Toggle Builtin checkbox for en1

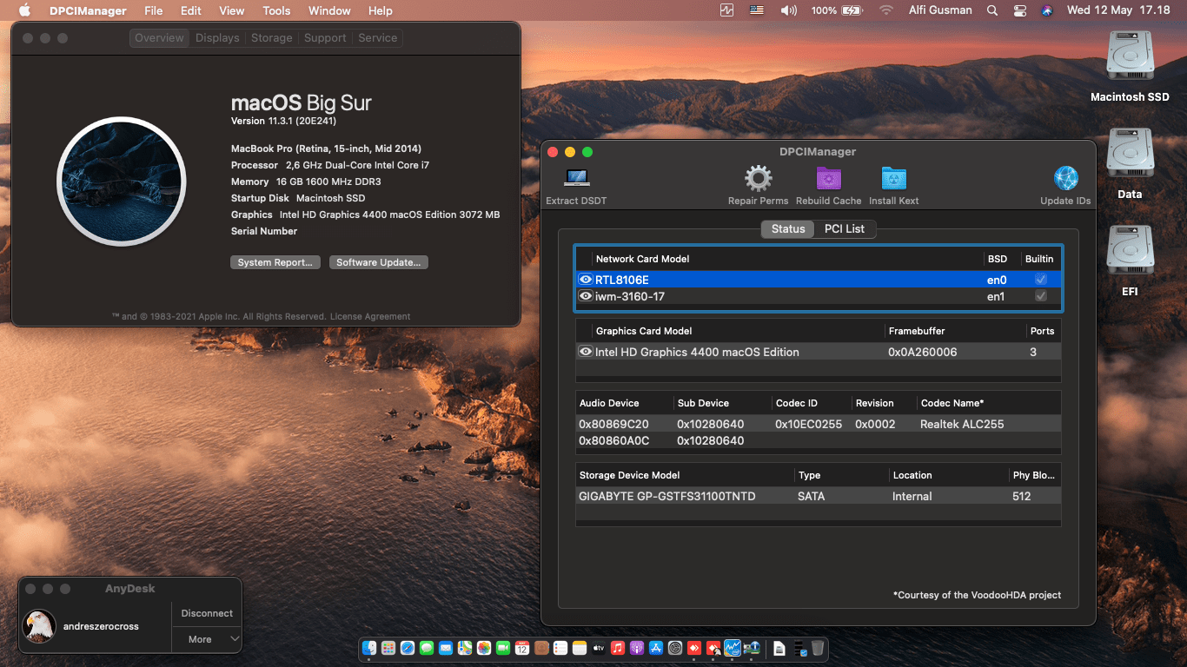tap(1041, 296)
